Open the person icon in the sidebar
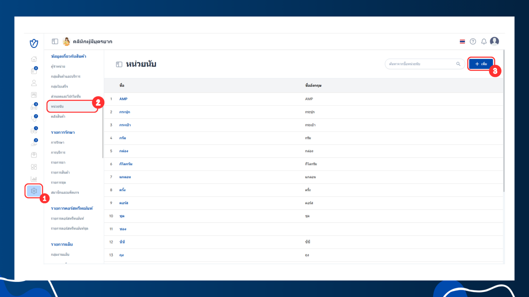529x297 pixels. [x=34, y=83]
